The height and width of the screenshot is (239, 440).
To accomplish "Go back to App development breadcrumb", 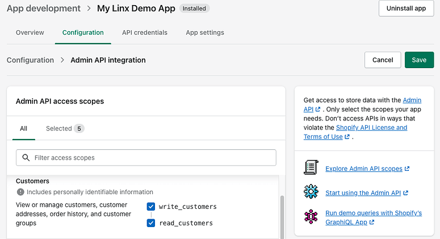I will point(44,9).
